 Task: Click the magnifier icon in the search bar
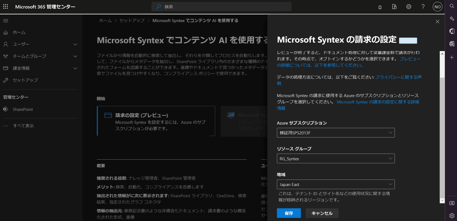click(x=158, y=7)
